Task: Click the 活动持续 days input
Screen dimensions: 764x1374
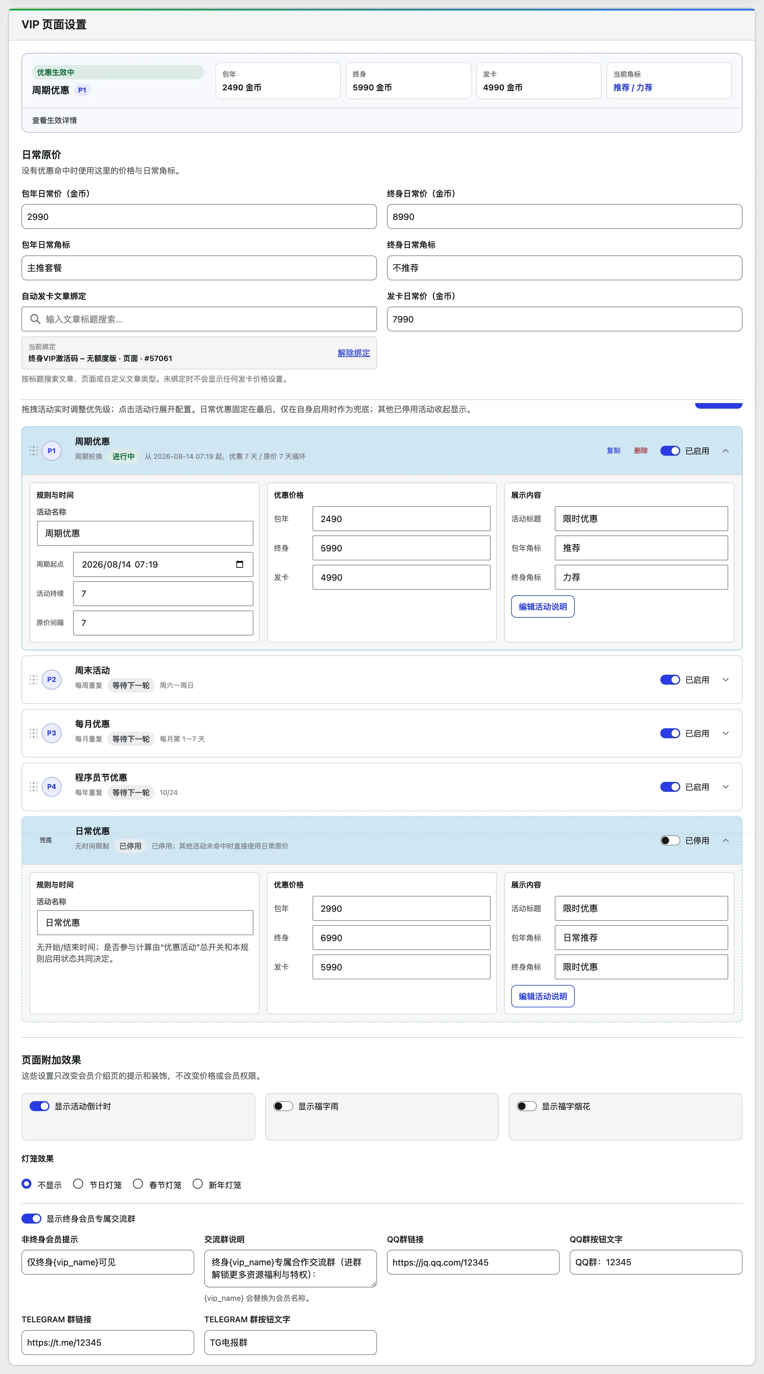Action: point(163,594)
